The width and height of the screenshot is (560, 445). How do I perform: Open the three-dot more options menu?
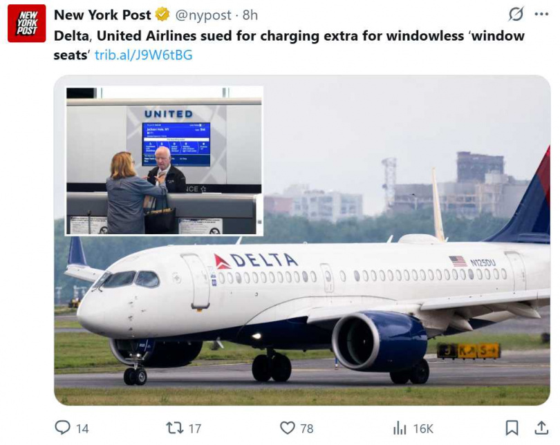coord(541,15)
